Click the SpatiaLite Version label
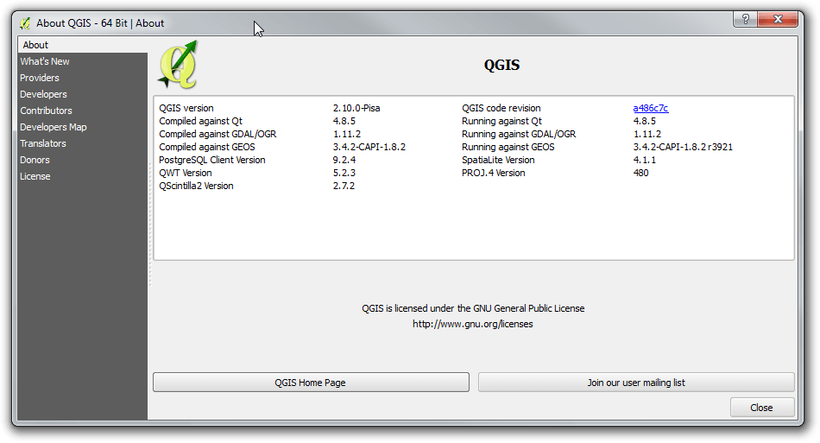The height and width of the screenshot is (443, 820). (498, 160)
